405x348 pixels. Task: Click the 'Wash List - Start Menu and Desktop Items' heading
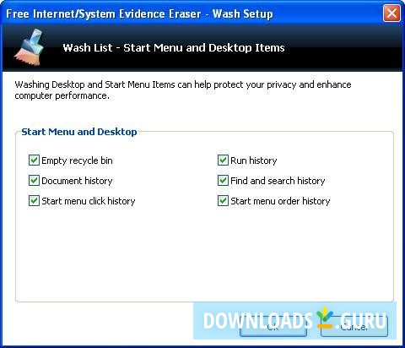point(174,48)
